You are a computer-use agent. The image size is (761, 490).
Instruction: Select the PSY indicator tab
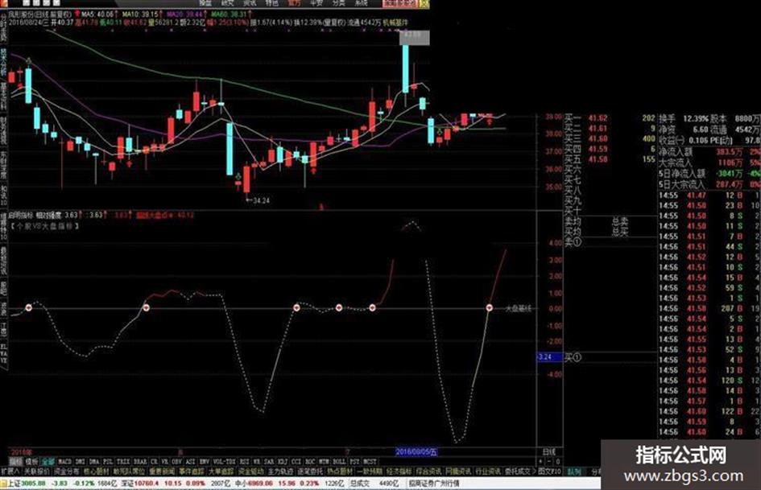tap(355, 461)
